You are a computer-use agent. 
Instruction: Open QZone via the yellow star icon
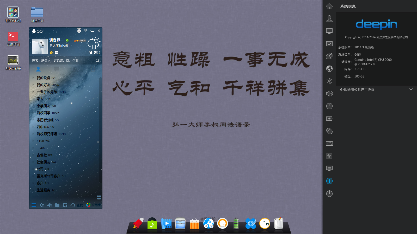click(51, 53)
